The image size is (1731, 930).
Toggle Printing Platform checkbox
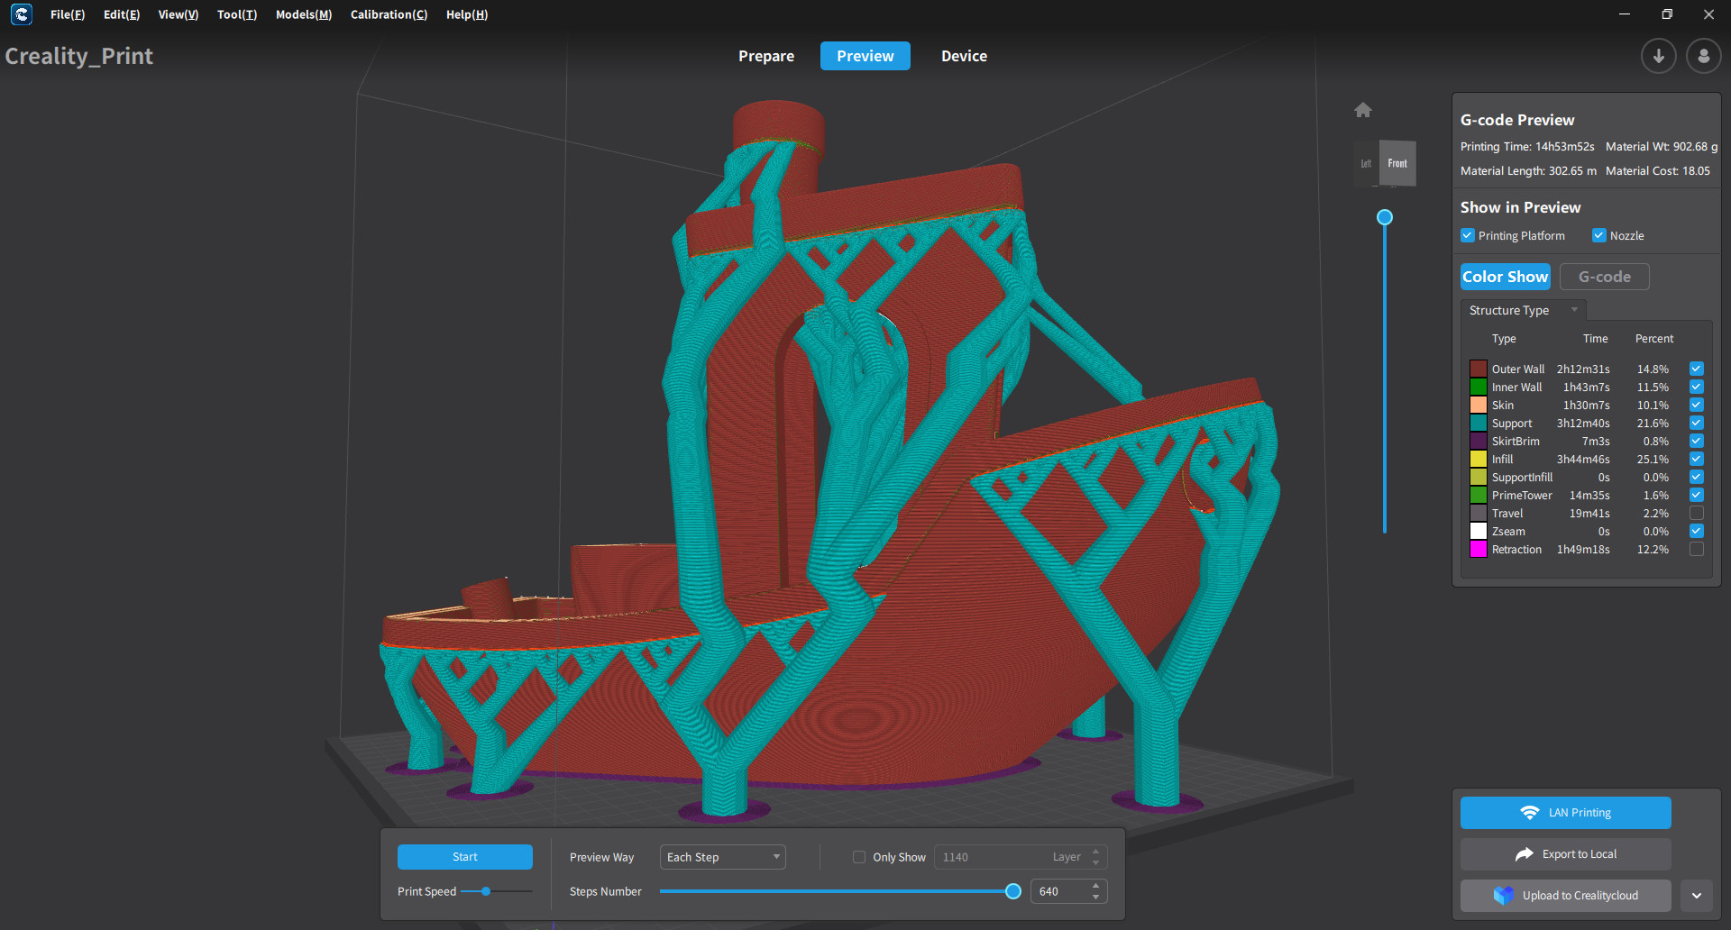(1467, 235)
